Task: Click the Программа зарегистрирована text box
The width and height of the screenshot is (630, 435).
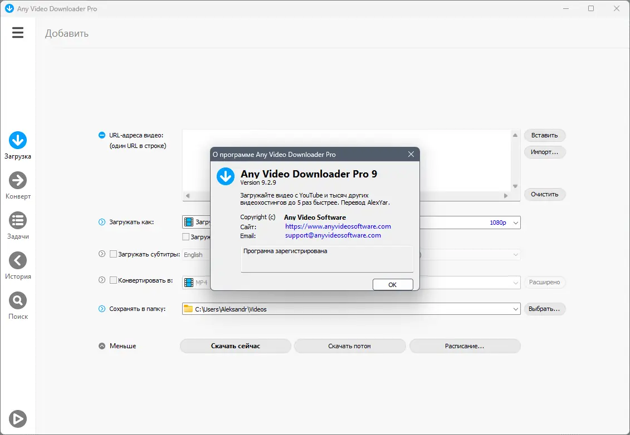Action: [327, 259]
